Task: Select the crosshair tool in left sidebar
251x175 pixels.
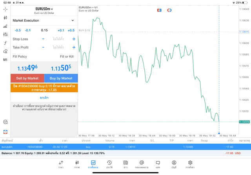Action: pyautogui.click(x=5, y=9)
